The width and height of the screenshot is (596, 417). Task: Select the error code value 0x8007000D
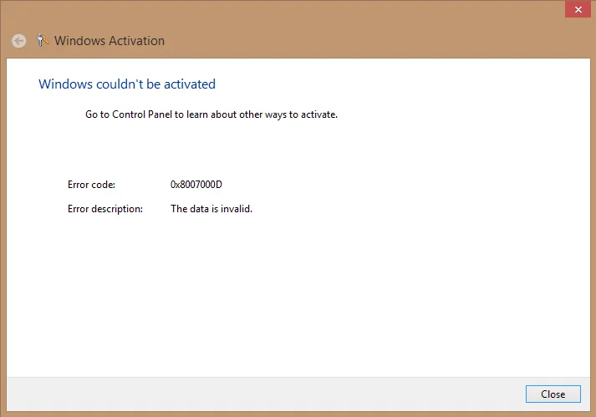(196, 185)
